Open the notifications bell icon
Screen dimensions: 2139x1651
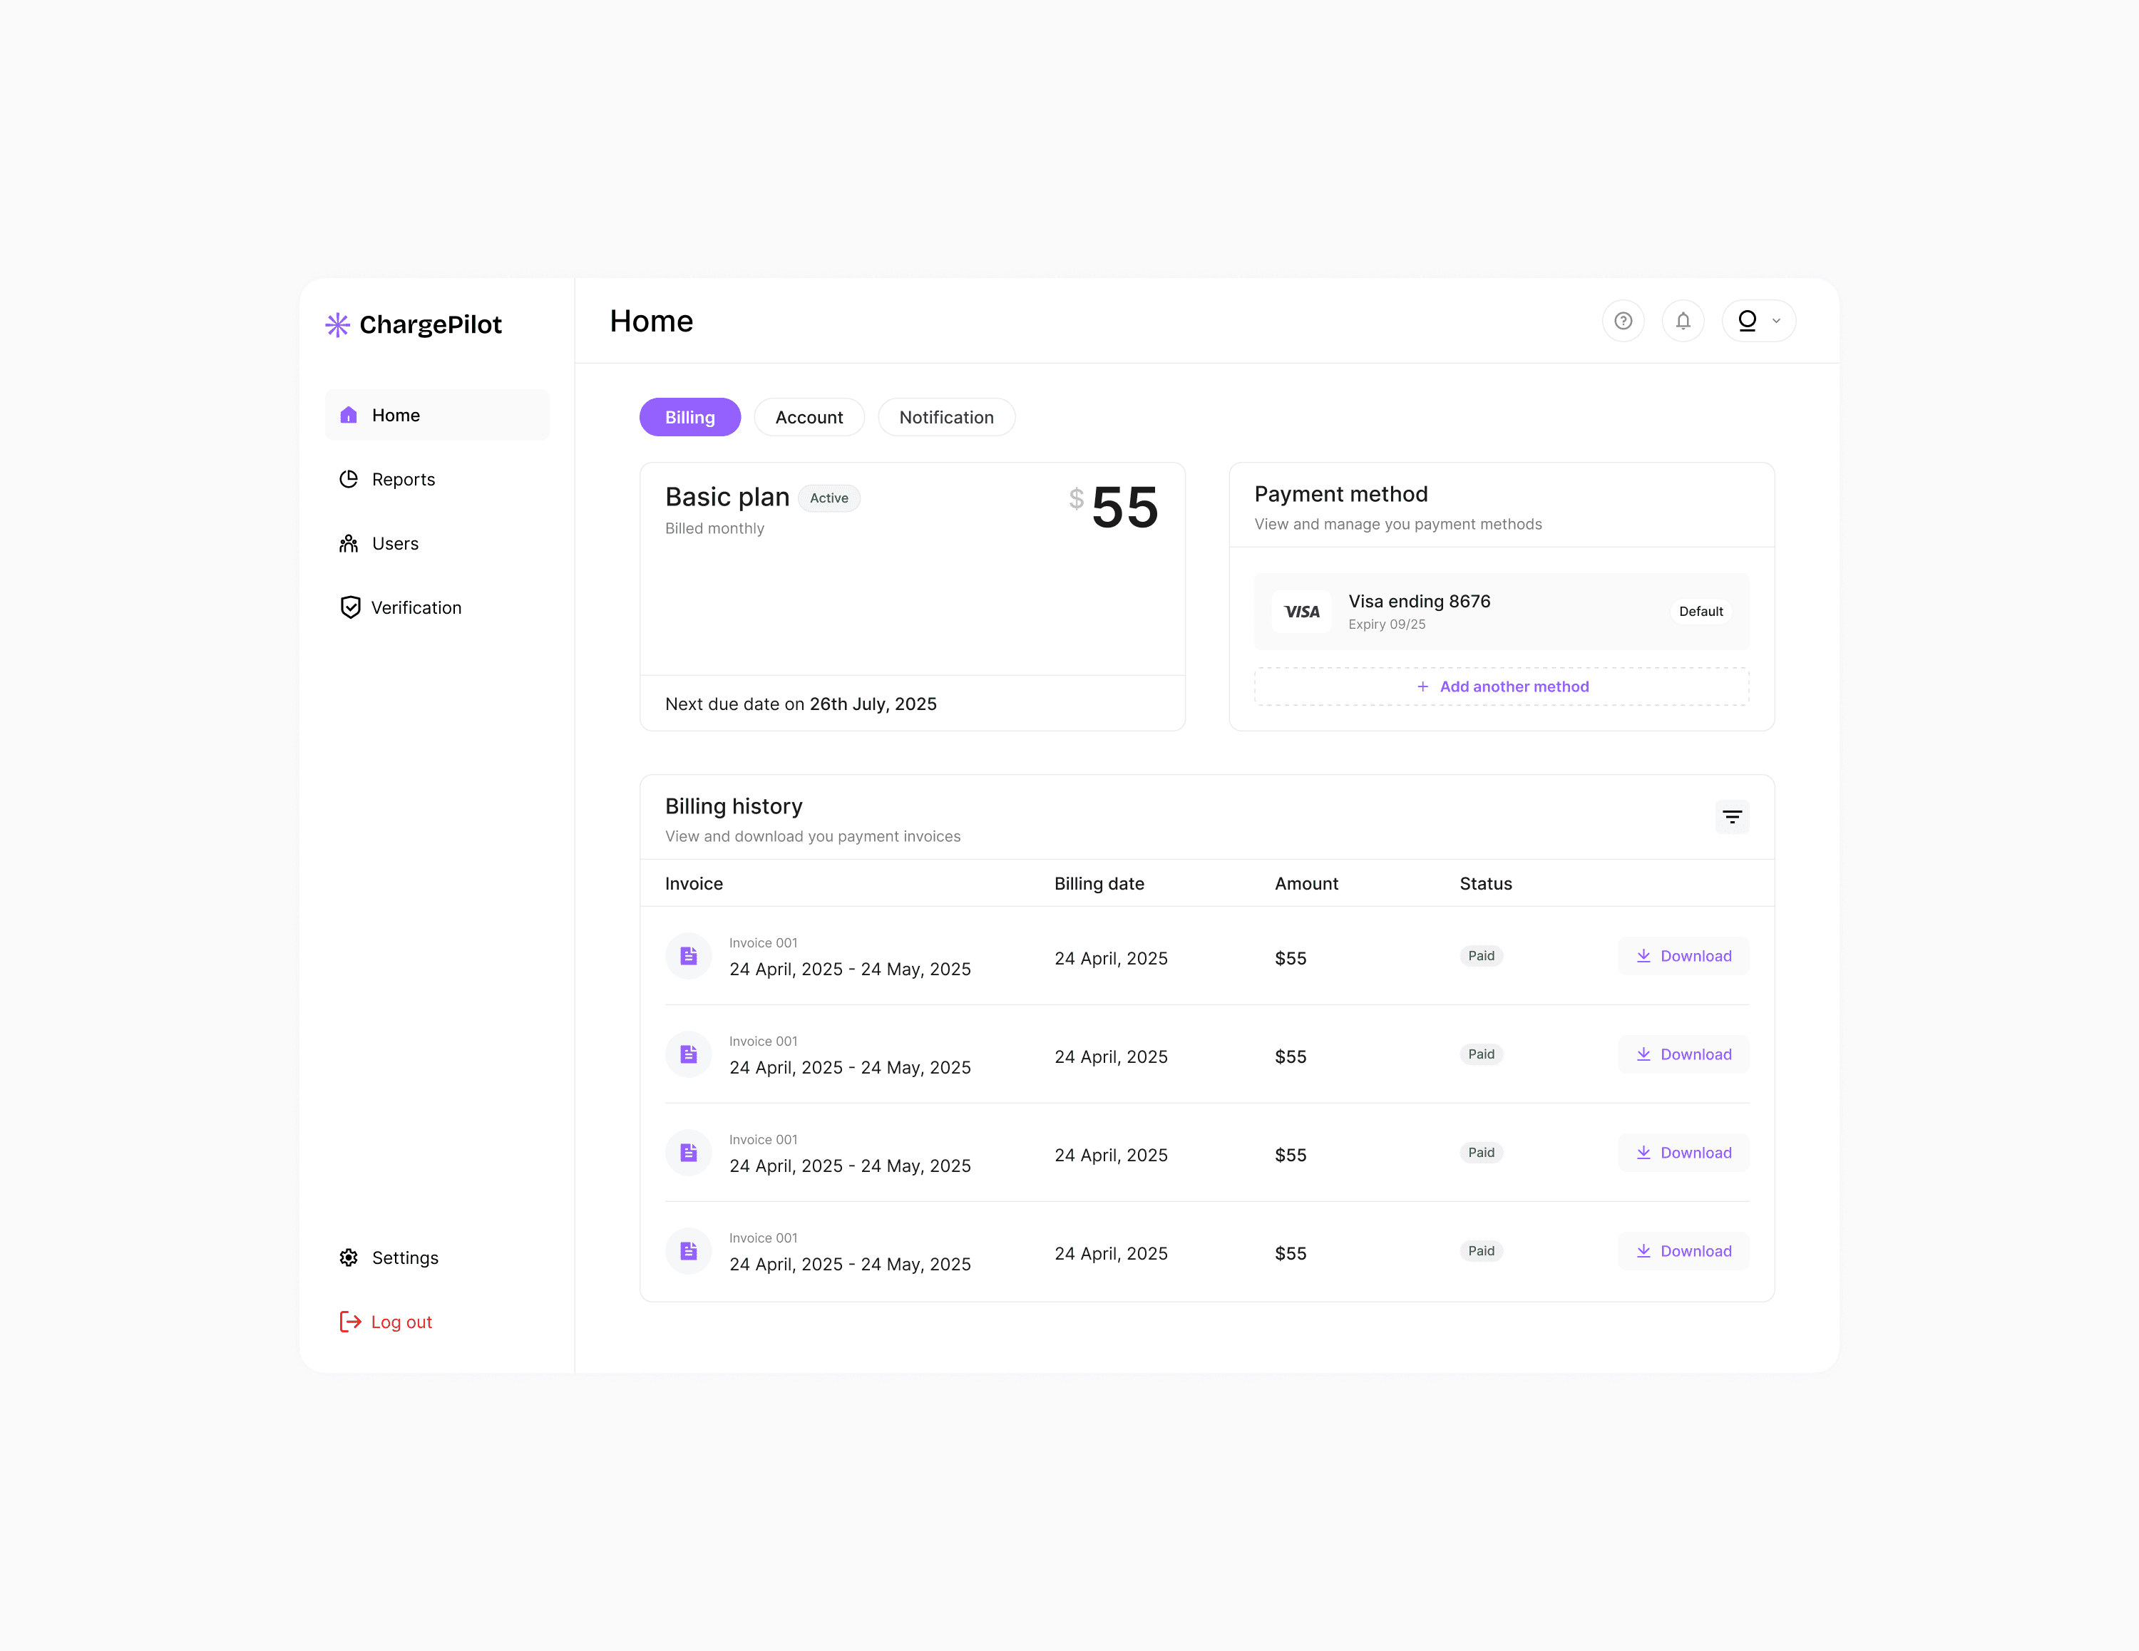tap(1683, 320)
